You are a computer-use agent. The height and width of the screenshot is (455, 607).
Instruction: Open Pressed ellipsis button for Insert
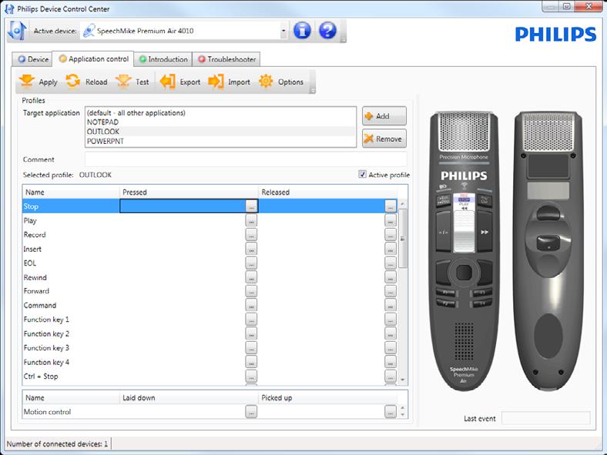pos(251,249)
